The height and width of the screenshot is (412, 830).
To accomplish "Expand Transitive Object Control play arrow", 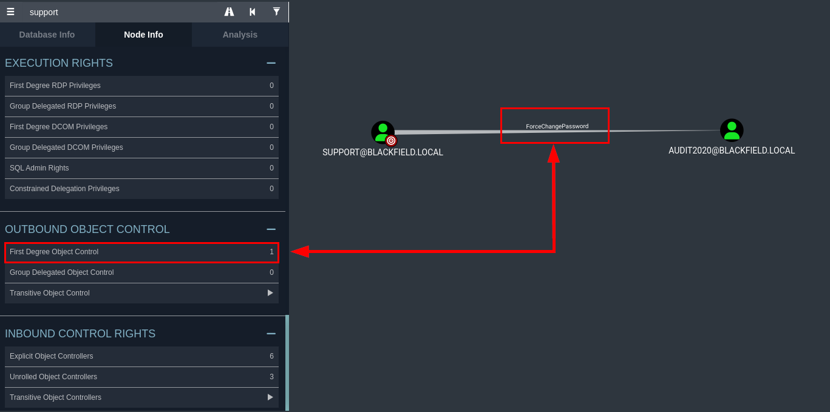I will click(270, 293).
